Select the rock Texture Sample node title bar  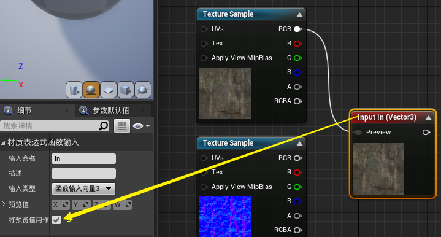tap(251, 14)
